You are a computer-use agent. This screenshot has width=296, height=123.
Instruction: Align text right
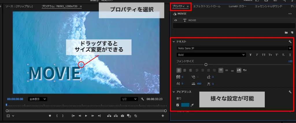pyautogui.click(x=190, y=70)
